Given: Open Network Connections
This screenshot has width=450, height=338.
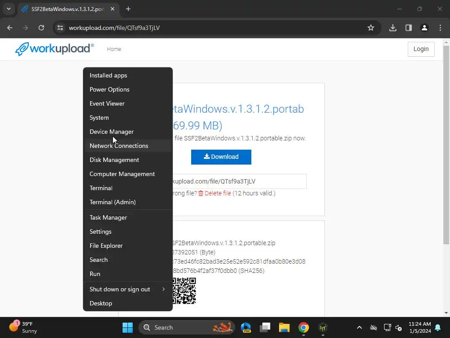Looking at the screenshot, I should tap(128, 146).
